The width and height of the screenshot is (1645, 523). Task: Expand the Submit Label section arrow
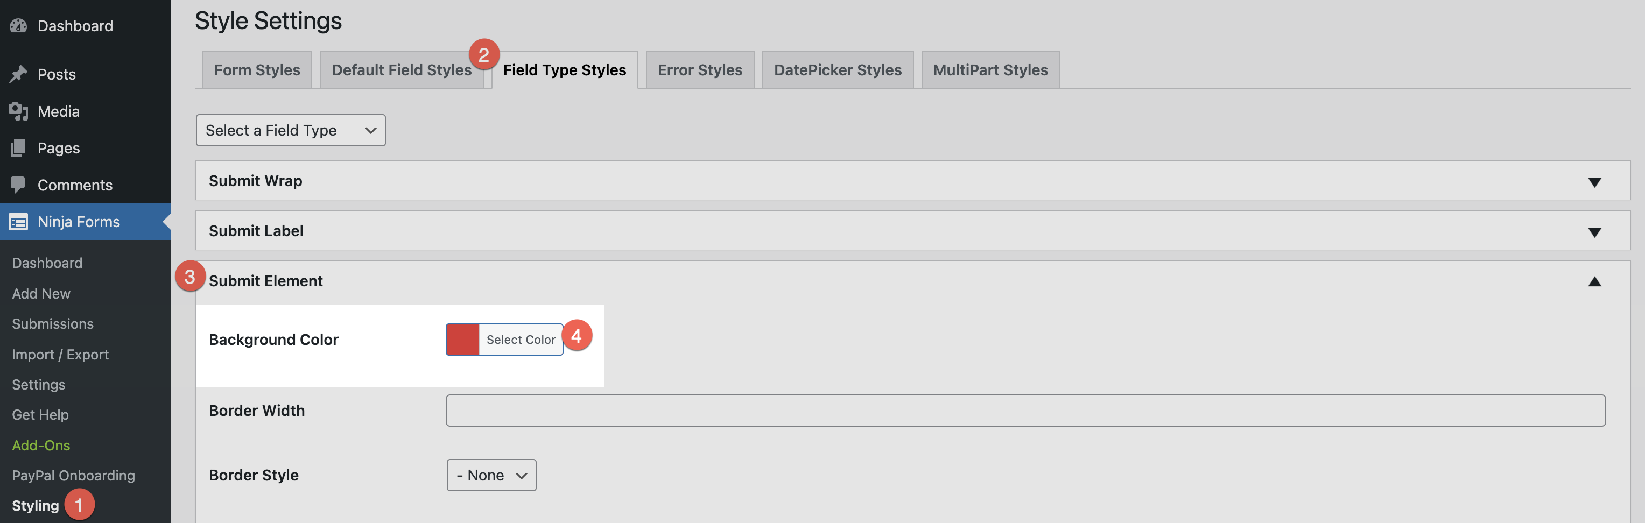(x=1594, y=232)
